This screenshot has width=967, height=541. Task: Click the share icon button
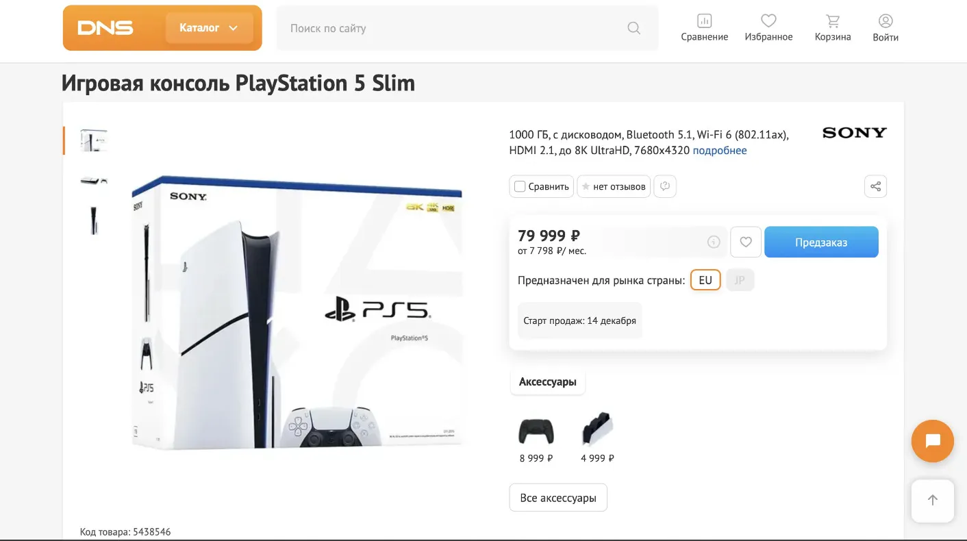pyautogui.click(x=875, y=186)
